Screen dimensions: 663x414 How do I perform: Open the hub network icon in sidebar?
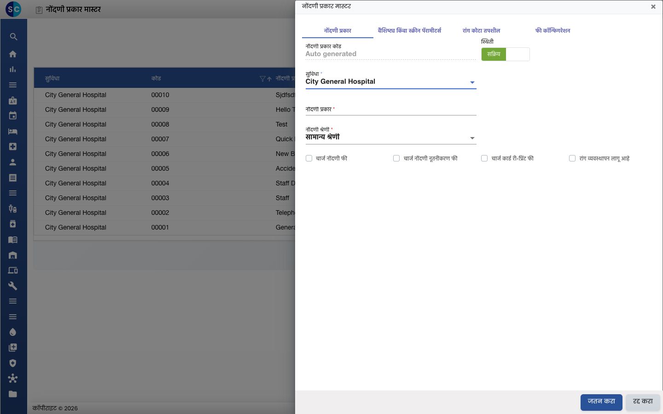coord(13,378)
